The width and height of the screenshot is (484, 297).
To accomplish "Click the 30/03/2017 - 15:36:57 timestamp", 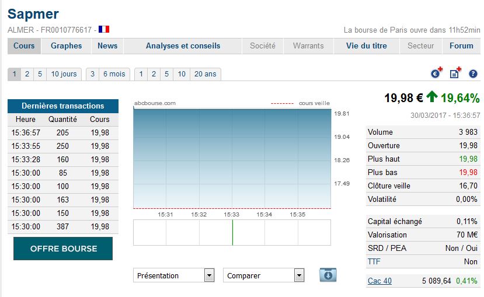I will tap(445, 116).
